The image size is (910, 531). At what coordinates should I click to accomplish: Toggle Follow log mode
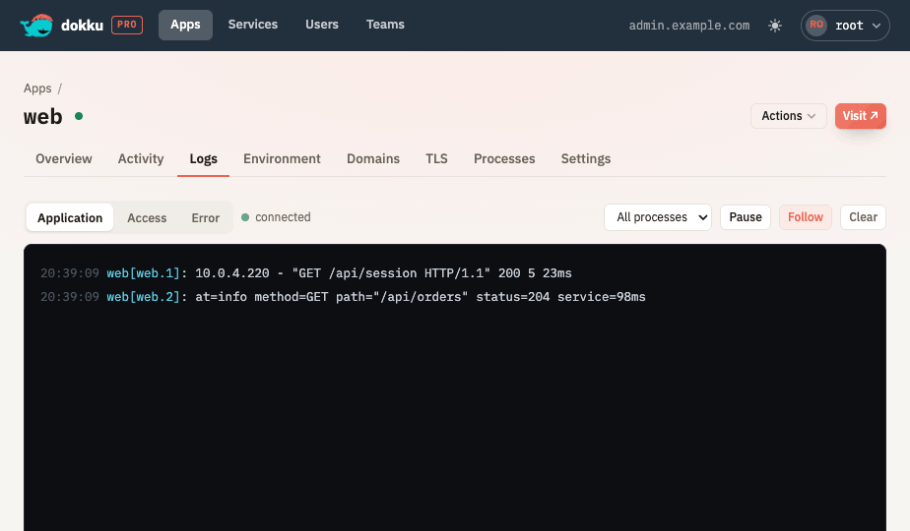(805, 217)
